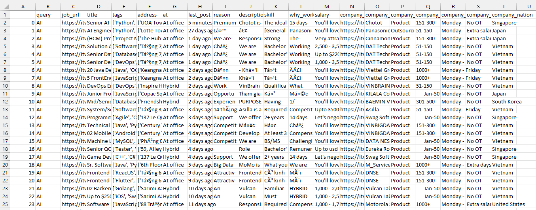
Task: Click the 'Outsourcing' cell in row 3
Action: [402, 30]
